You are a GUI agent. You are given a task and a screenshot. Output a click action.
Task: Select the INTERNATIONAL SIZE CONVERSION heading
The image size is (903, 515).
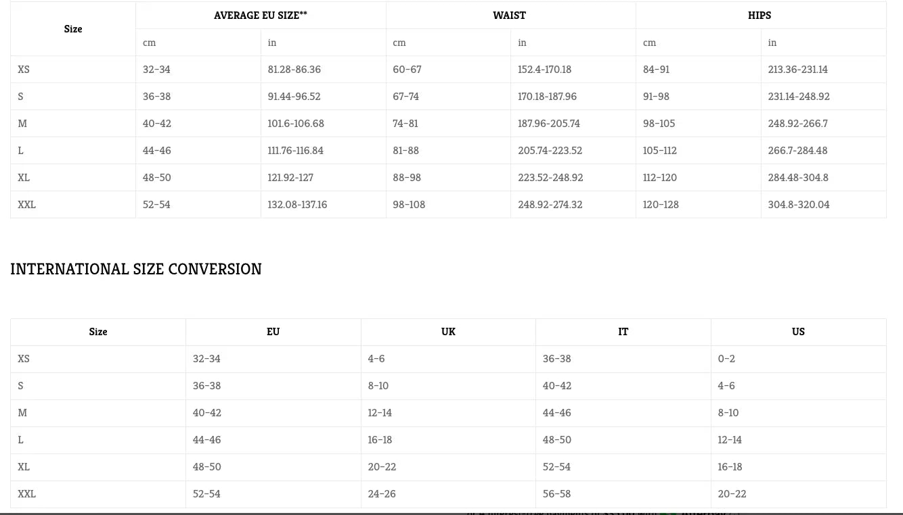(136, 269)
